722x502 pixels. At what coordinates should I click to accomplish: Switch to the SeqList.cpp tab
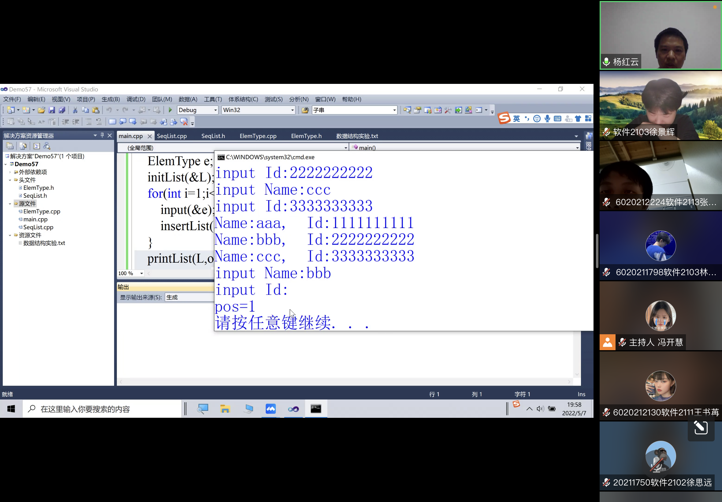(172, 136)
